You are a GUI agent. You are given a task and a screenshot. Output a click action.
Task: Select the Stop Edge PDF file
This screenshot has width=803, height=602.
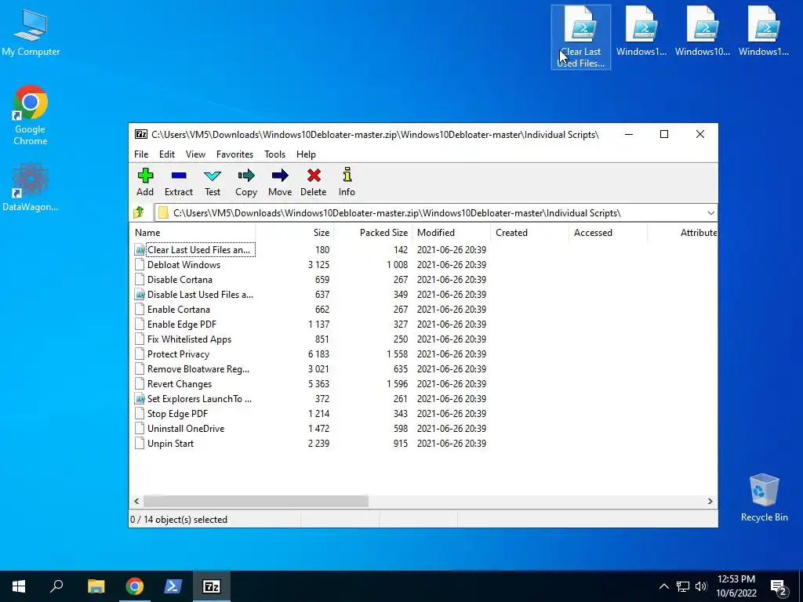178,414
